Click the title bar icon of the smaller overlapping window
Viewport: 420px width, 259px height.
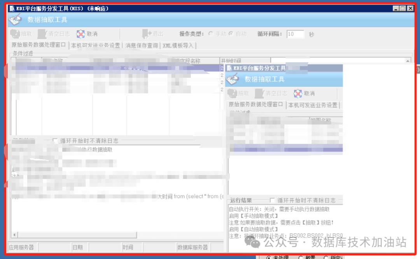click(x=229, y=68)
